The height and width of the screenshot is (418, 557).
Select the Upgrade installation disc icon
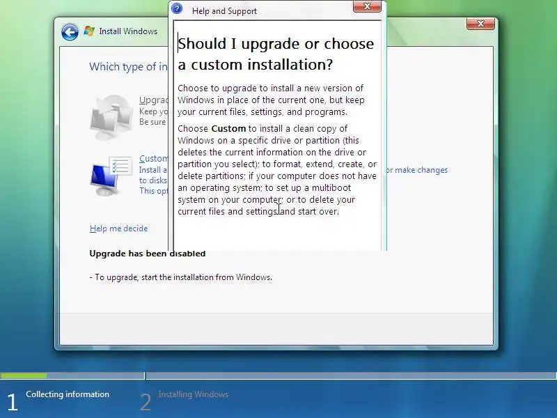(111, 116)
